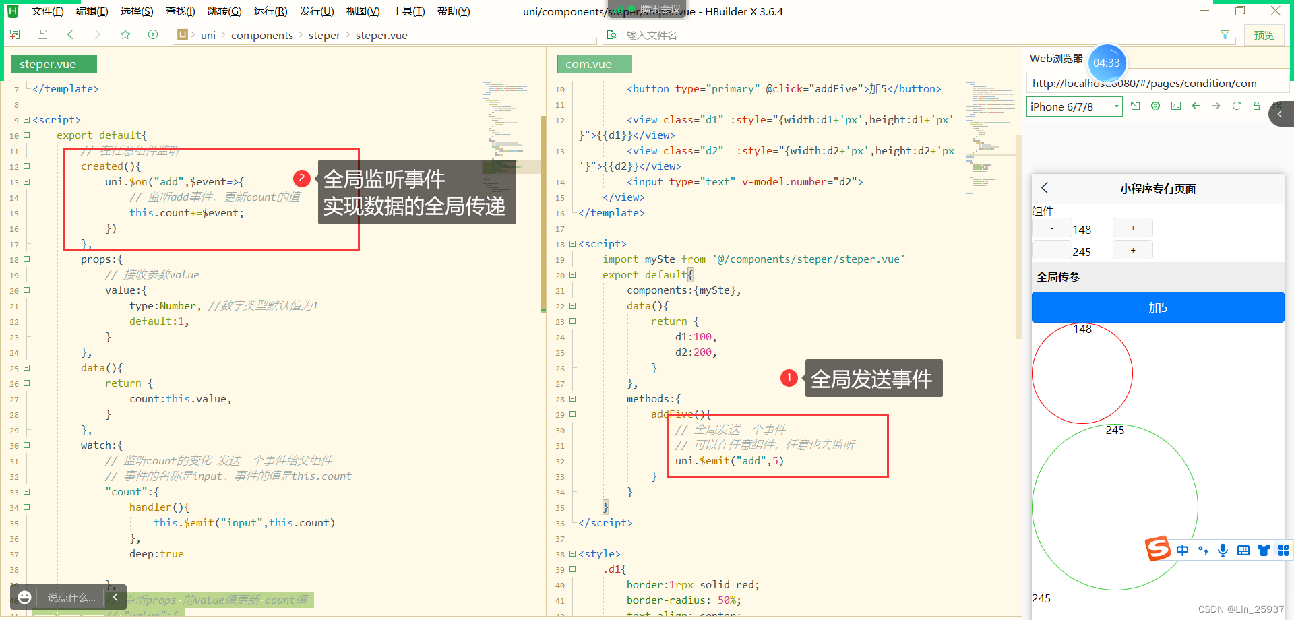Open the 帮助(Y) menu
Image resolution: width=1294 pixels, height=620 pixels.
[x=454, y=11]
